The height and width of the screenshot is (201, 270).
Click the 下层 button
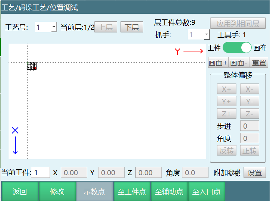click(132, 27)
